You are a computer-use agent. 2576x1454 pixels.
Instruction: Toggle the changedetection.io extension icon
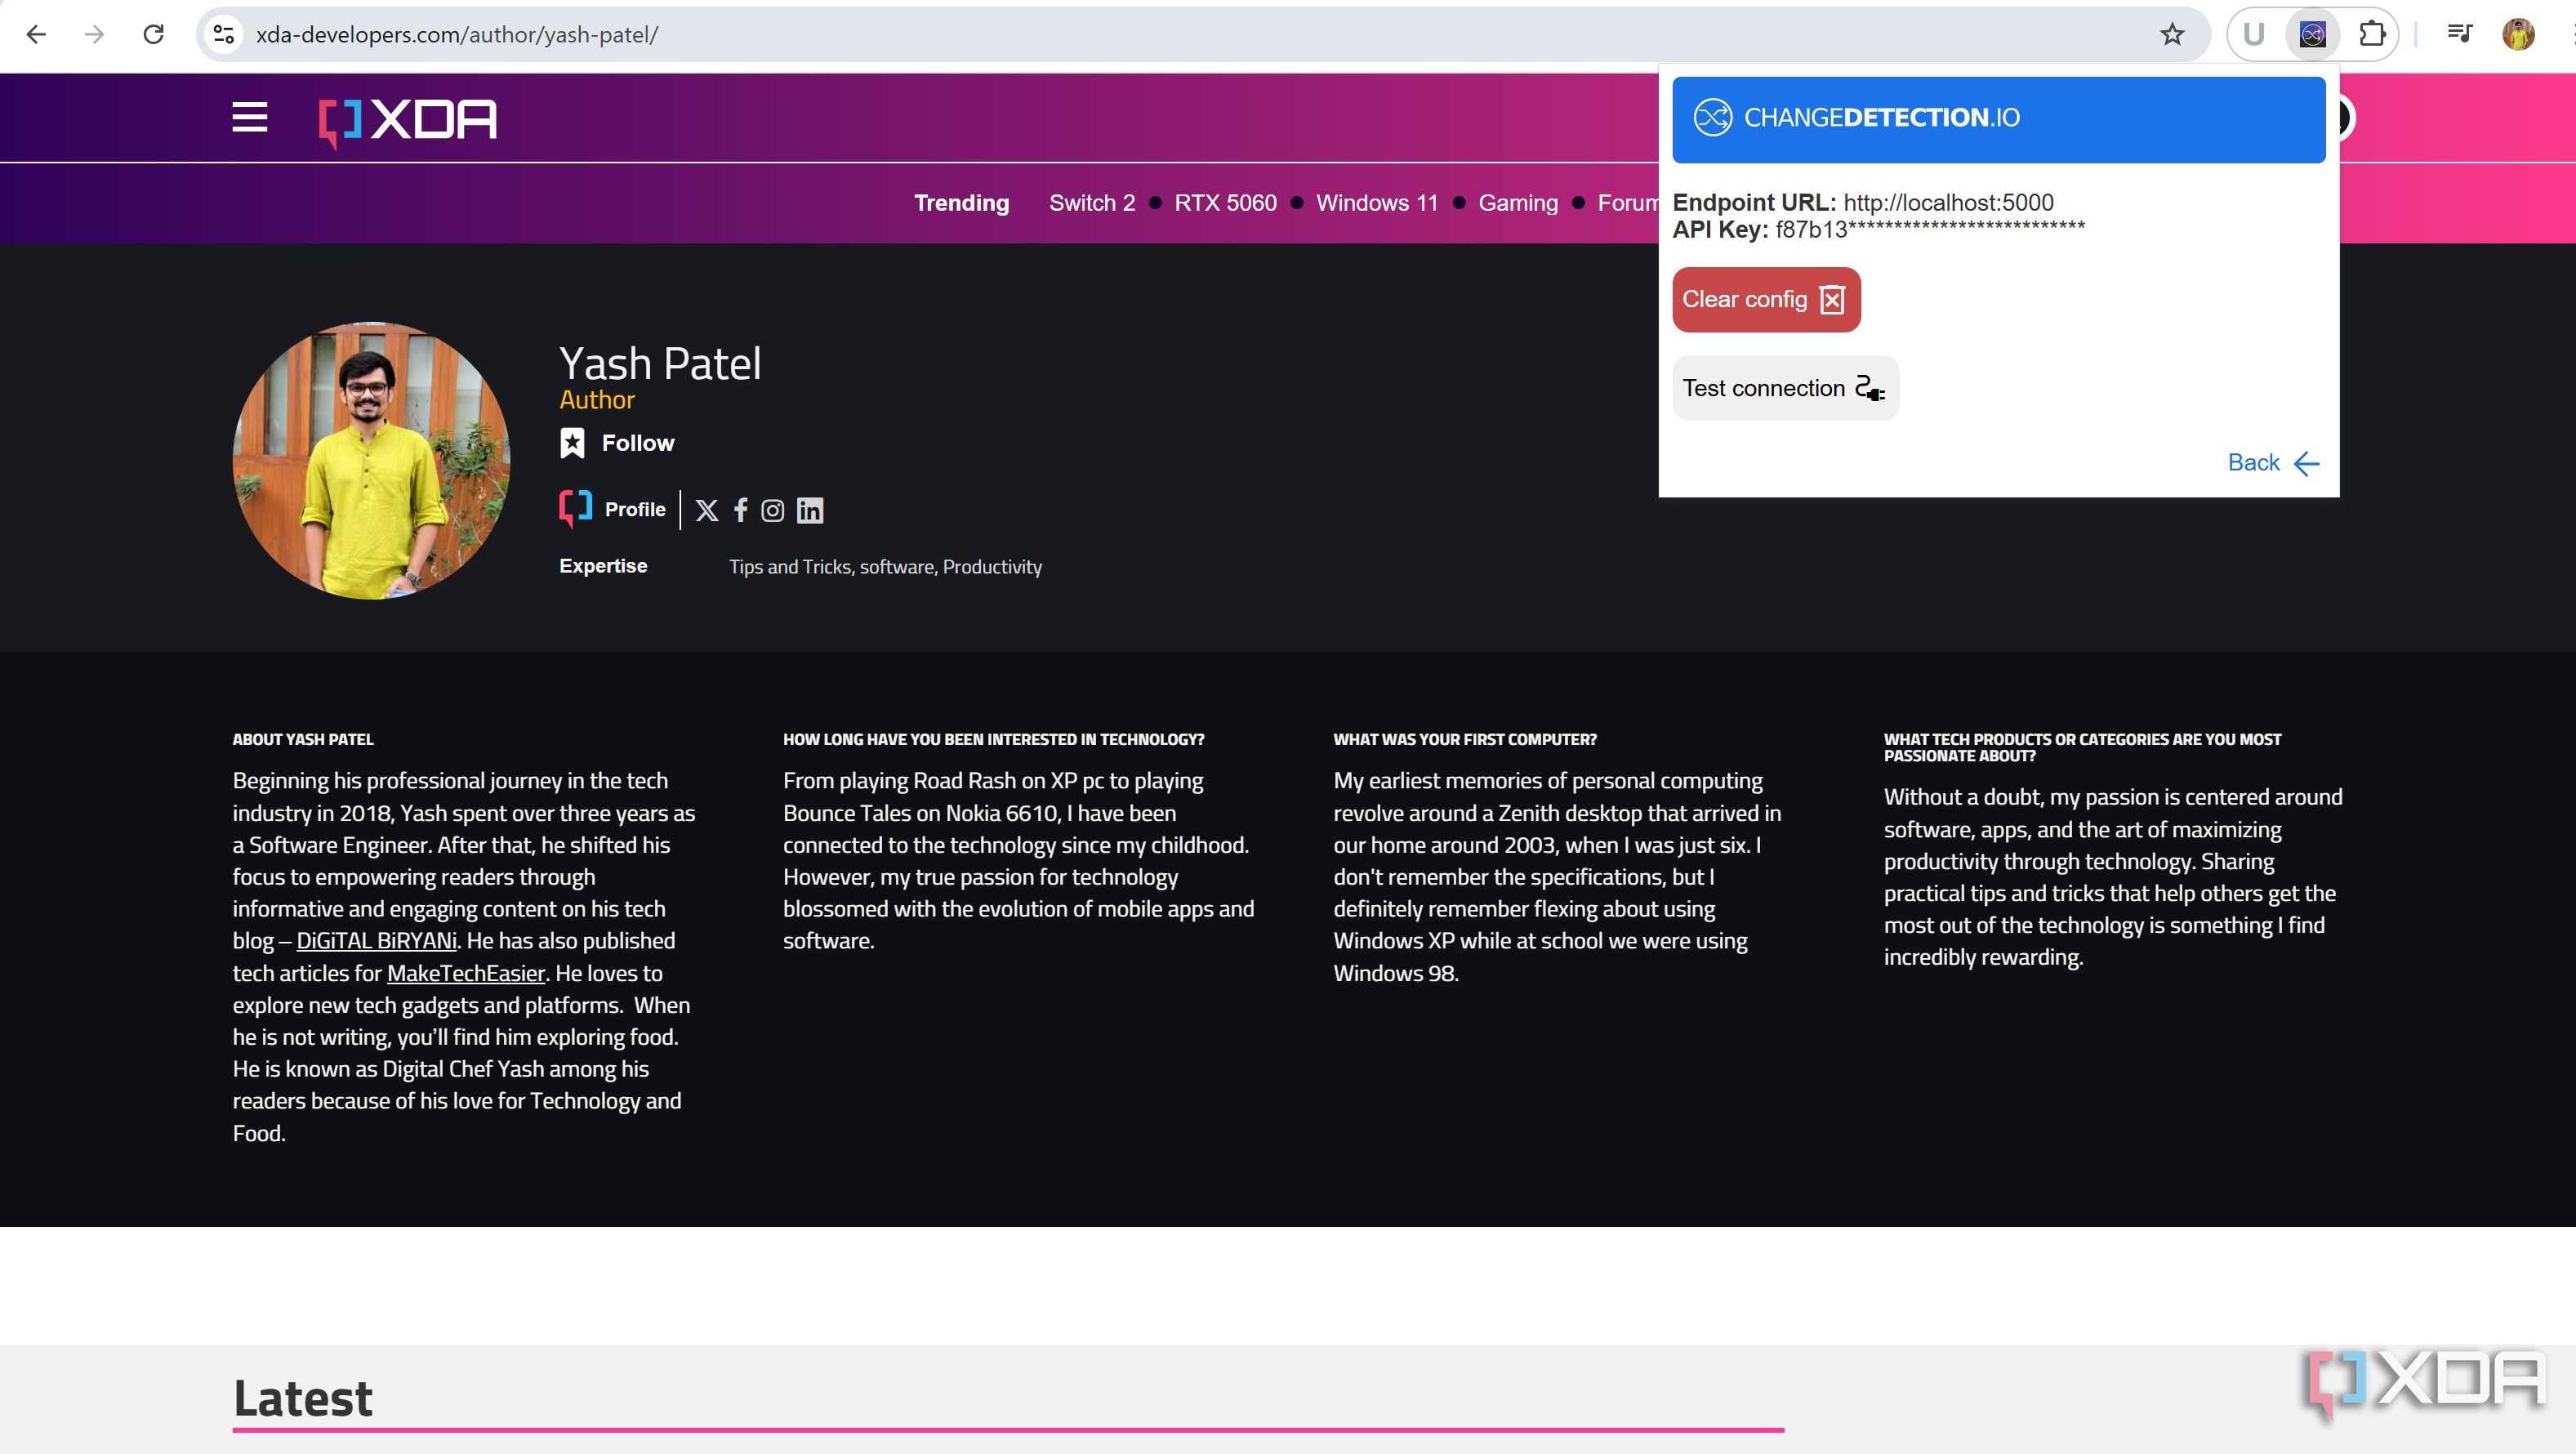click(2312, 34)
